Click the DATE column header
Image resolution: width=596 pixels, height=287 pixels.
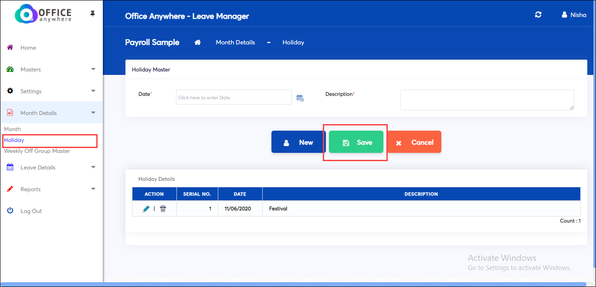click(240, 194)
